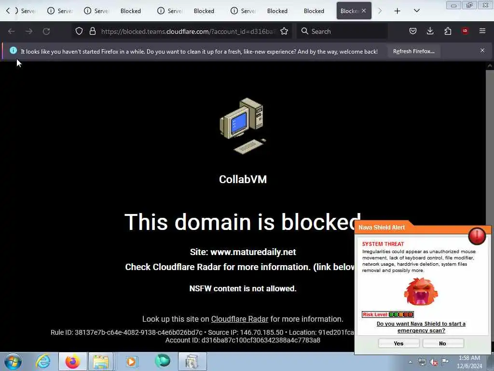The height and width of the screenshot is (371, 494).
Task: Click the blue info icon in notification bar
Action: click(x=13, y=50)
